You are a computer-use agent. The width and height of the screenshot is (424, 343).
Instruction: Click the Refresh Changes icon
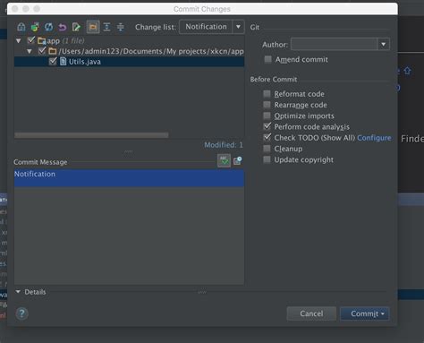pos(48,27)
